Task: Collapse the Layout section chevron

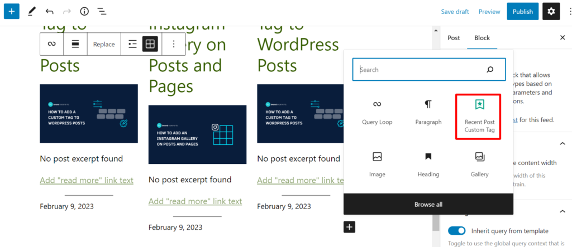Action: [562, 143]
